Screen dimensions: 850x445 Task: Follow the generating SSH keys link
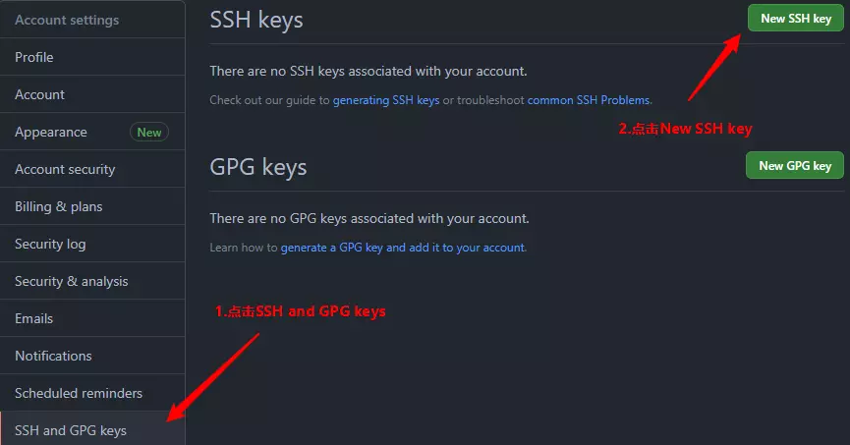pyautogui.click(x=386, y=100)
